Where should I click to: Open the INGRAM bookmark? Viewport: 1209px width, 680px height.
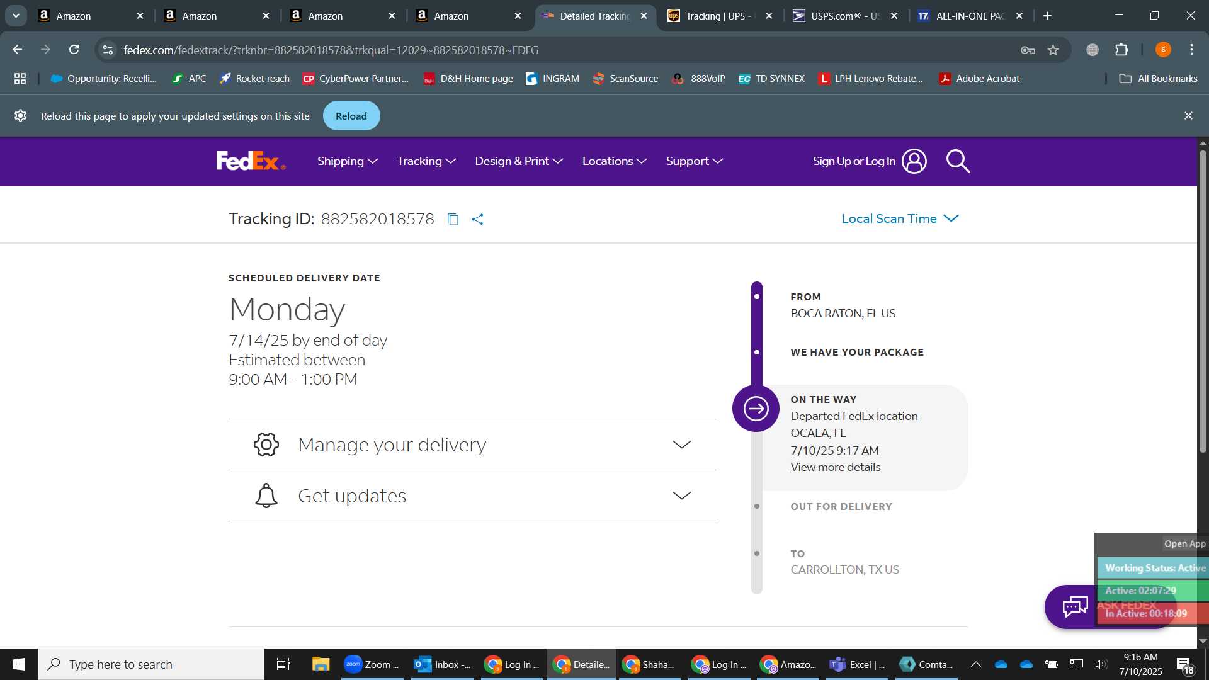click(x=553, y=79)
